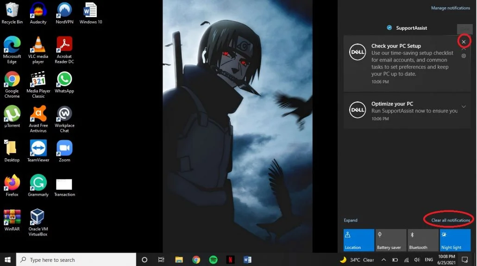The width and height of the screenshot is (477, 266).
Task: Toggle Bluetooth quick action
Action: pyautogui.click(x=423, y=240)
